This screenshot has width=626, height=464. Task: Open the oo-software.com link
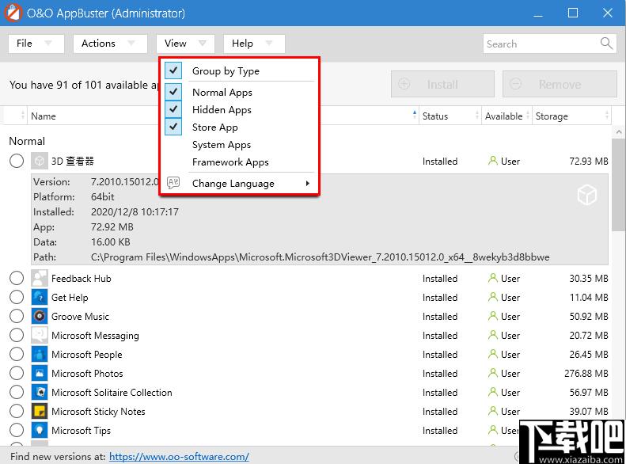(179, 456)
